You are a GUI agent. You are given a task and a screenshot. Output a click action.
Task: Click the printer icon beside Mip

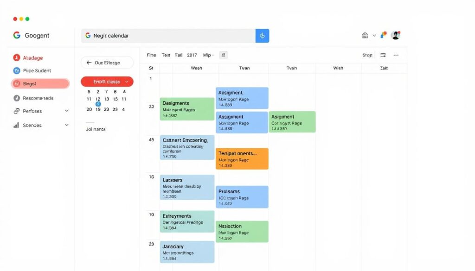point(223,55)
